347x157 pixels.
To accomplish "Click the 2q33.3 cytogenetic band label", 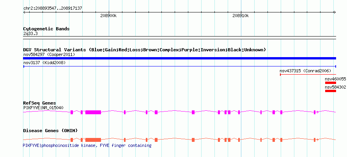I will click(x=30, y=34).
